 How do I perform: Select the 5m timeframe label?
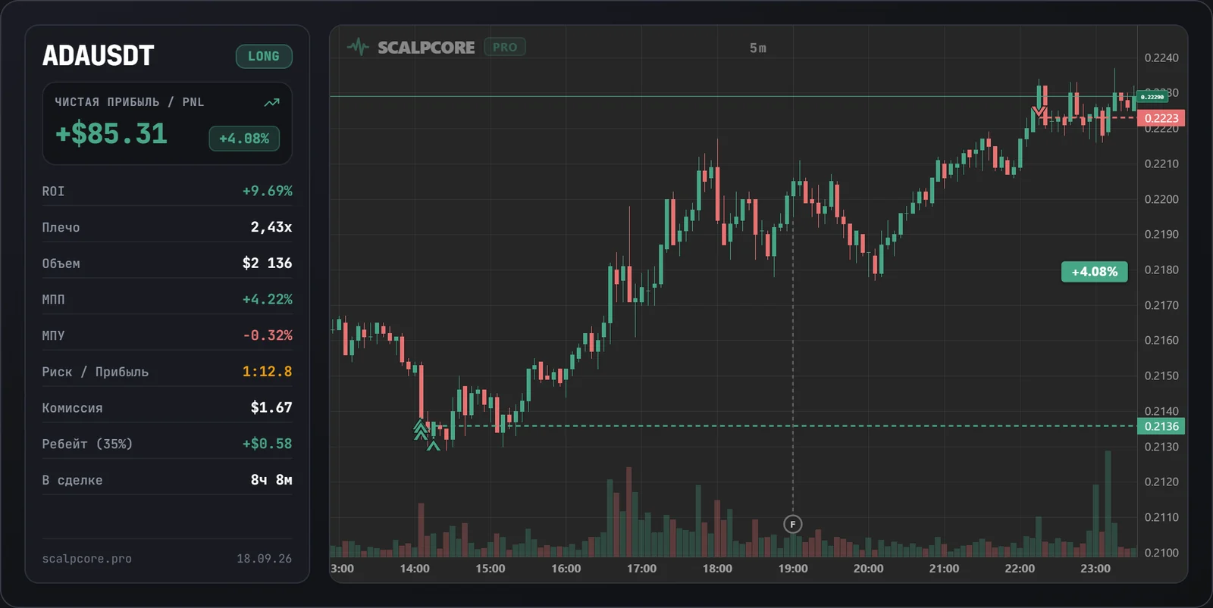[758, 48]
